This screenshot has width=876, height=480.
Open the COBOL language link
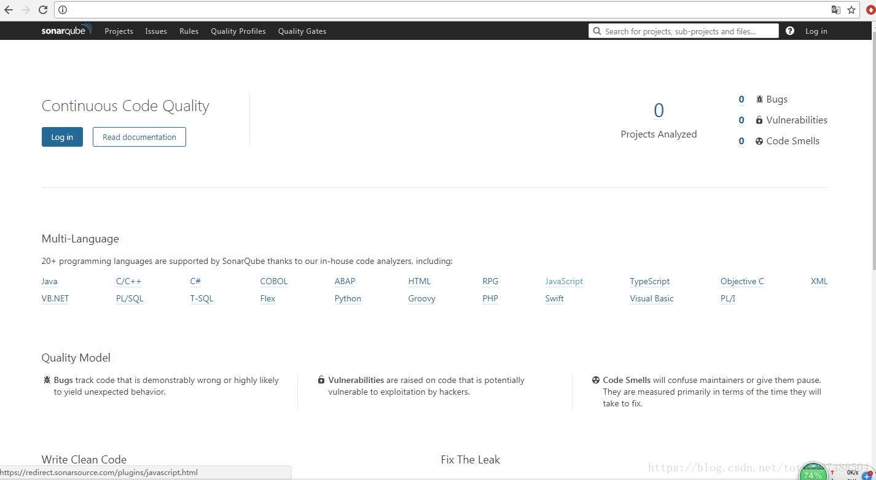click(274, 281)
